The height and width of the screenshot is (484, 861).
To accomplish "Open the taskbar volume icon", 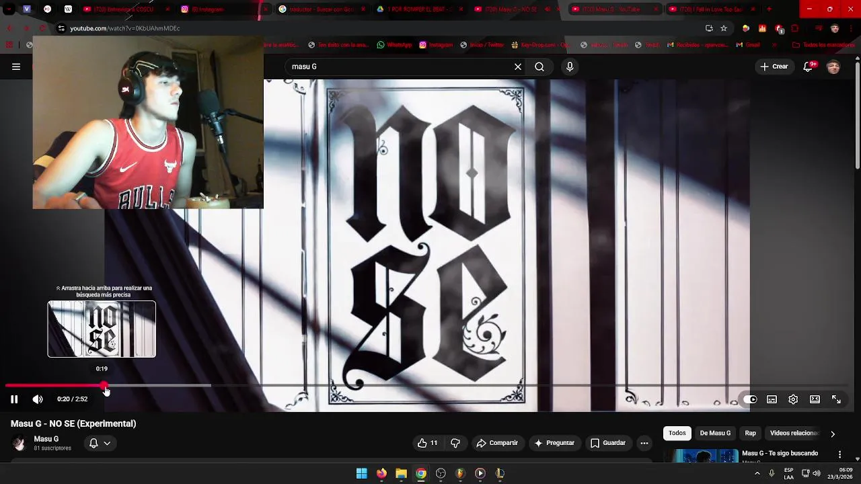I will click(x=817, y=473).
